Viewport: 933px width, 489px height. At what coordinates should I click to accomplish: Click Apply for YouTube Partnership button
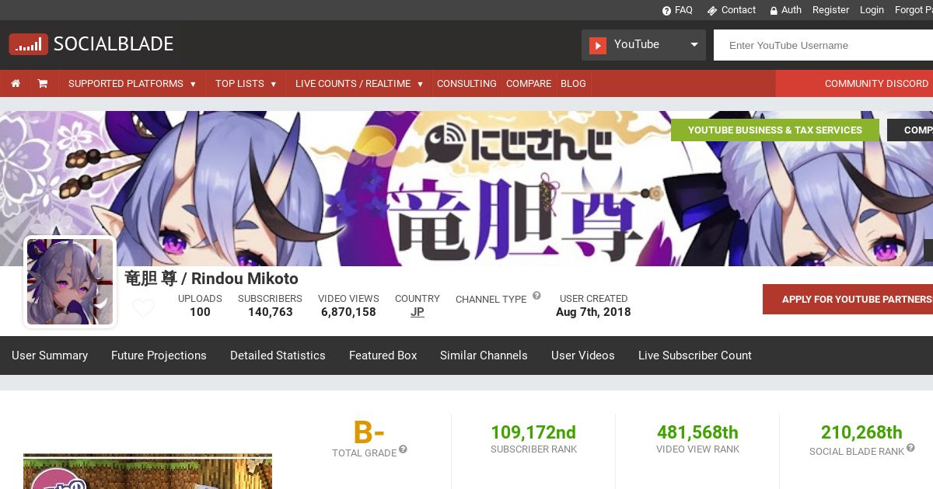847,299
